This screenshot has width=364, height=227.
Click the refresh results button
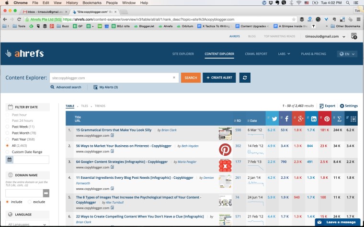click(x=245, y=77)
